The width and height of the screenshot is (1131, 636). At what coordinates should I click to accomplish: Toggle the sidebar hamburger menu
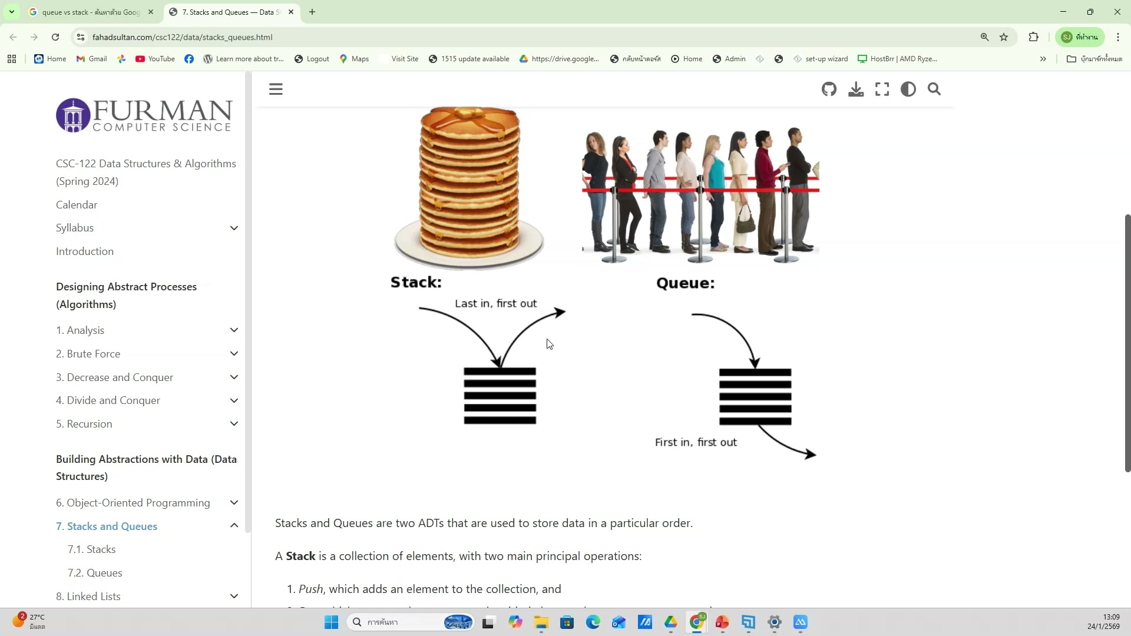pyautogui.click(x=276, y=90)
